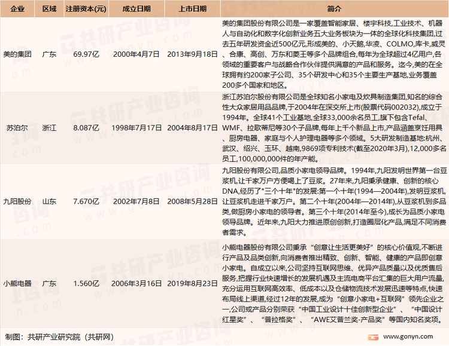Click the 浙江 region cell
The image size is (449, 346).
coord(49,128)
